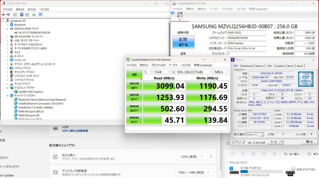The image size is (319, 178).
Task: Click the HDR に関する詳細情報 link
Action: pos(75,131)
